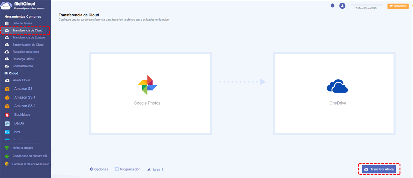Open the user account avatar
This screenshot has width=413, height=178.
(342, 6)
